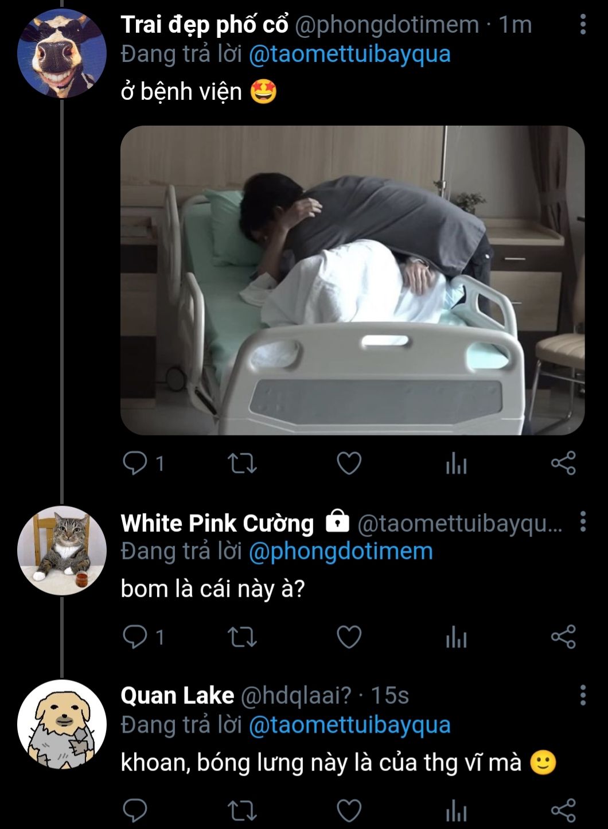Reply to White Pink Cường's tweet
Viewport: 608px width, 829px height.
click(135, 637)
